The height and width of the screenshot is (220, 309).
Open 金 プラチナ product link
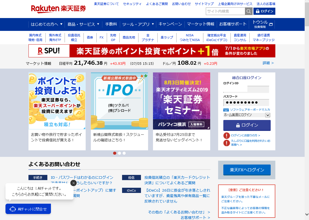click(x=148, y=38)
